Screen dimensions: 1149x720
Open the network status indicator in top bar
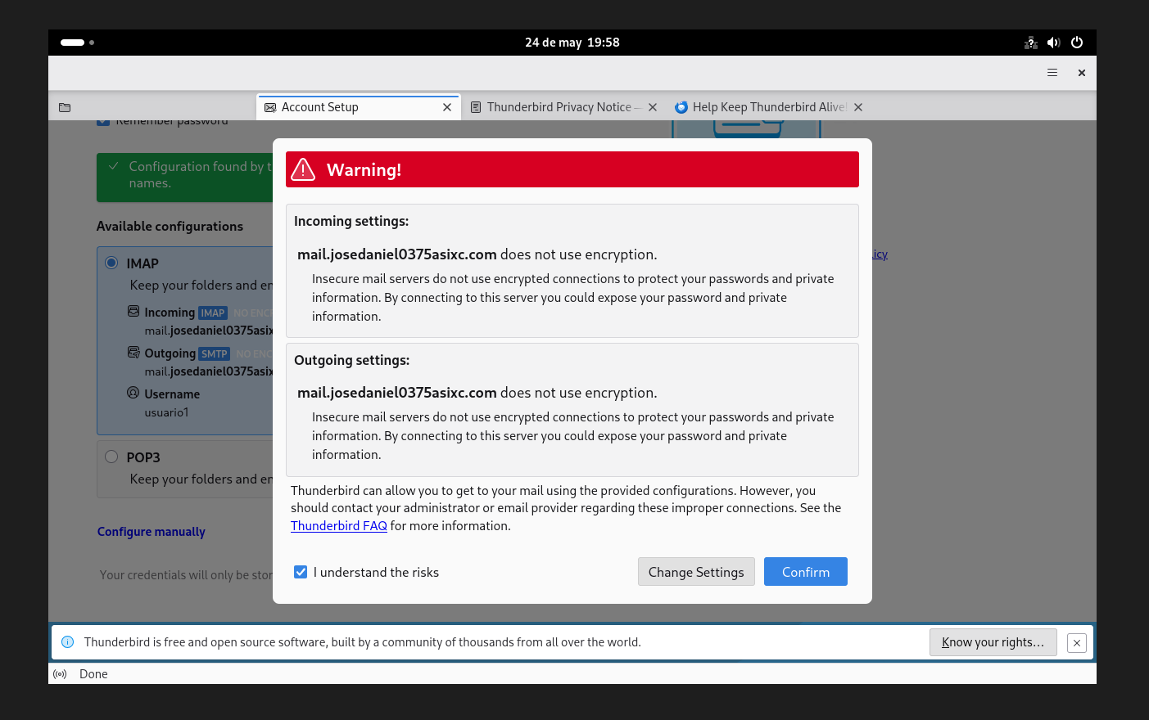[1031, 43]
